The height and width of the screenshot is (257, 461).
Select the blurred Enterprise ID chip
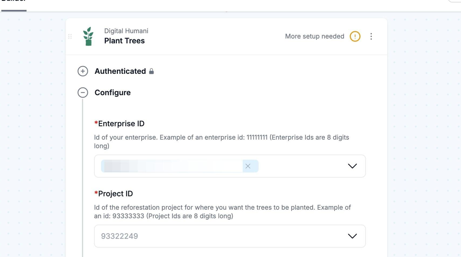click(172, 166)
